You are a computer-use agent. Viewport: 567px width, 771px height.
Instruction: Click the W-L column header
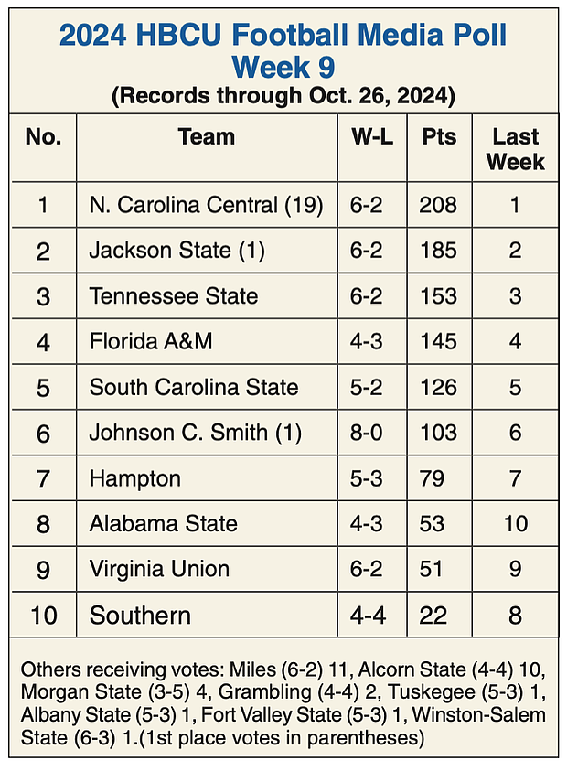pyautogui.click(x=372, y=136)
